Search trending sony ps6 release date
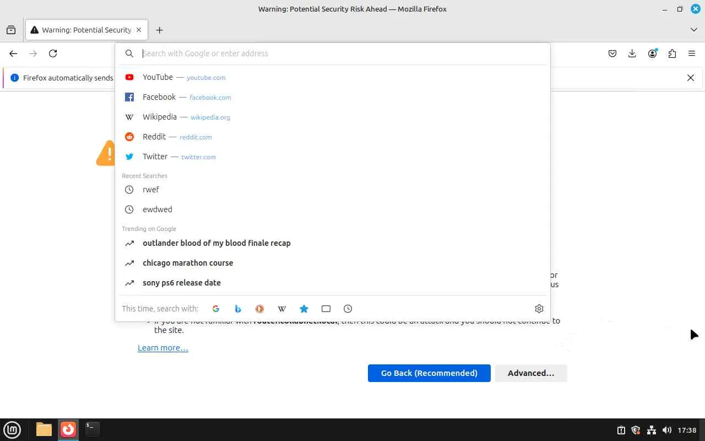705x441 pixels. tap(333, 283)
